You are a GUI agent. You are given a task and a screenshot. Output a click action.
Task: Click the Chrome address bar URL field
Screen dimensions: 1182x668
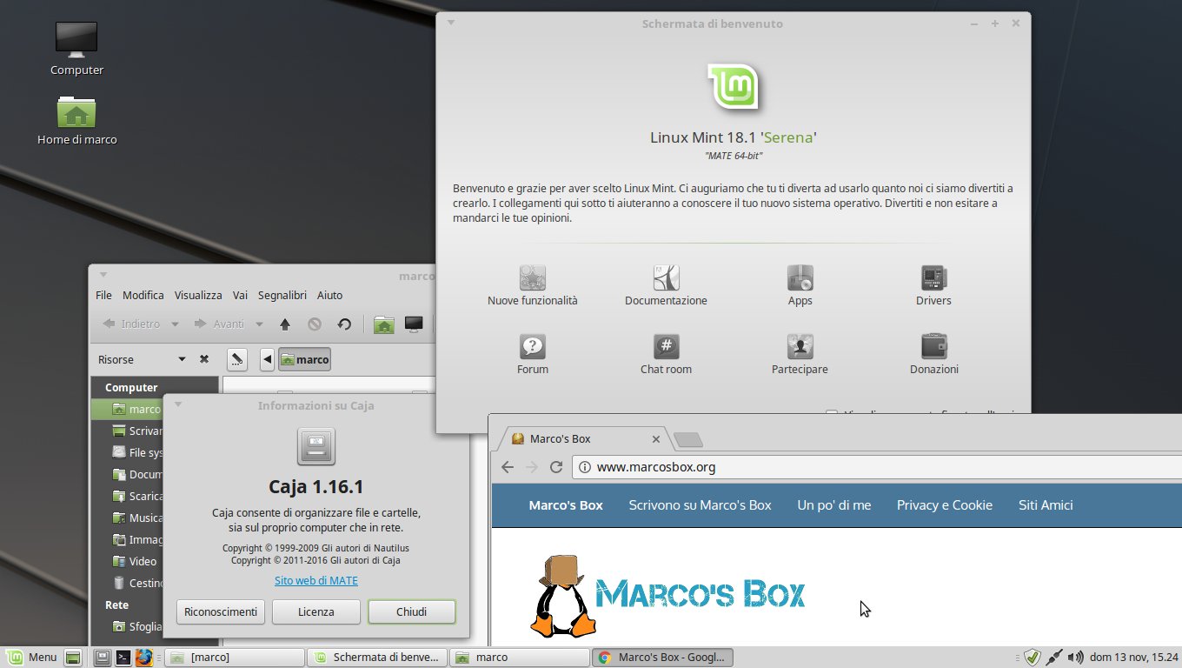point(877,467)
